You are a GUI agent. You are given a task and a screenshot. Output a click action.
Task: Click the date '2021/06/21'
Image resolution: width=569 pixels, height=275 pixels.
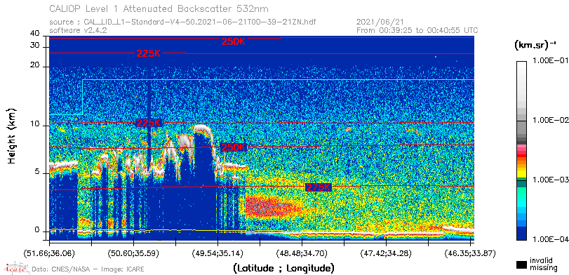tap(380, 22)
